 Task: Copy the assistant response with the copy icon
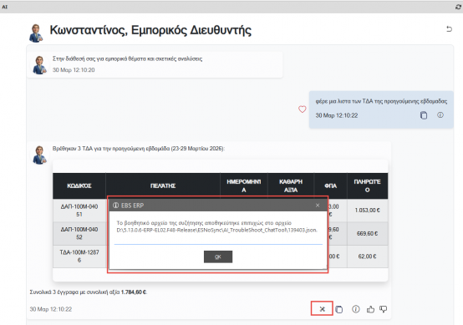click(x=339, y=309)
